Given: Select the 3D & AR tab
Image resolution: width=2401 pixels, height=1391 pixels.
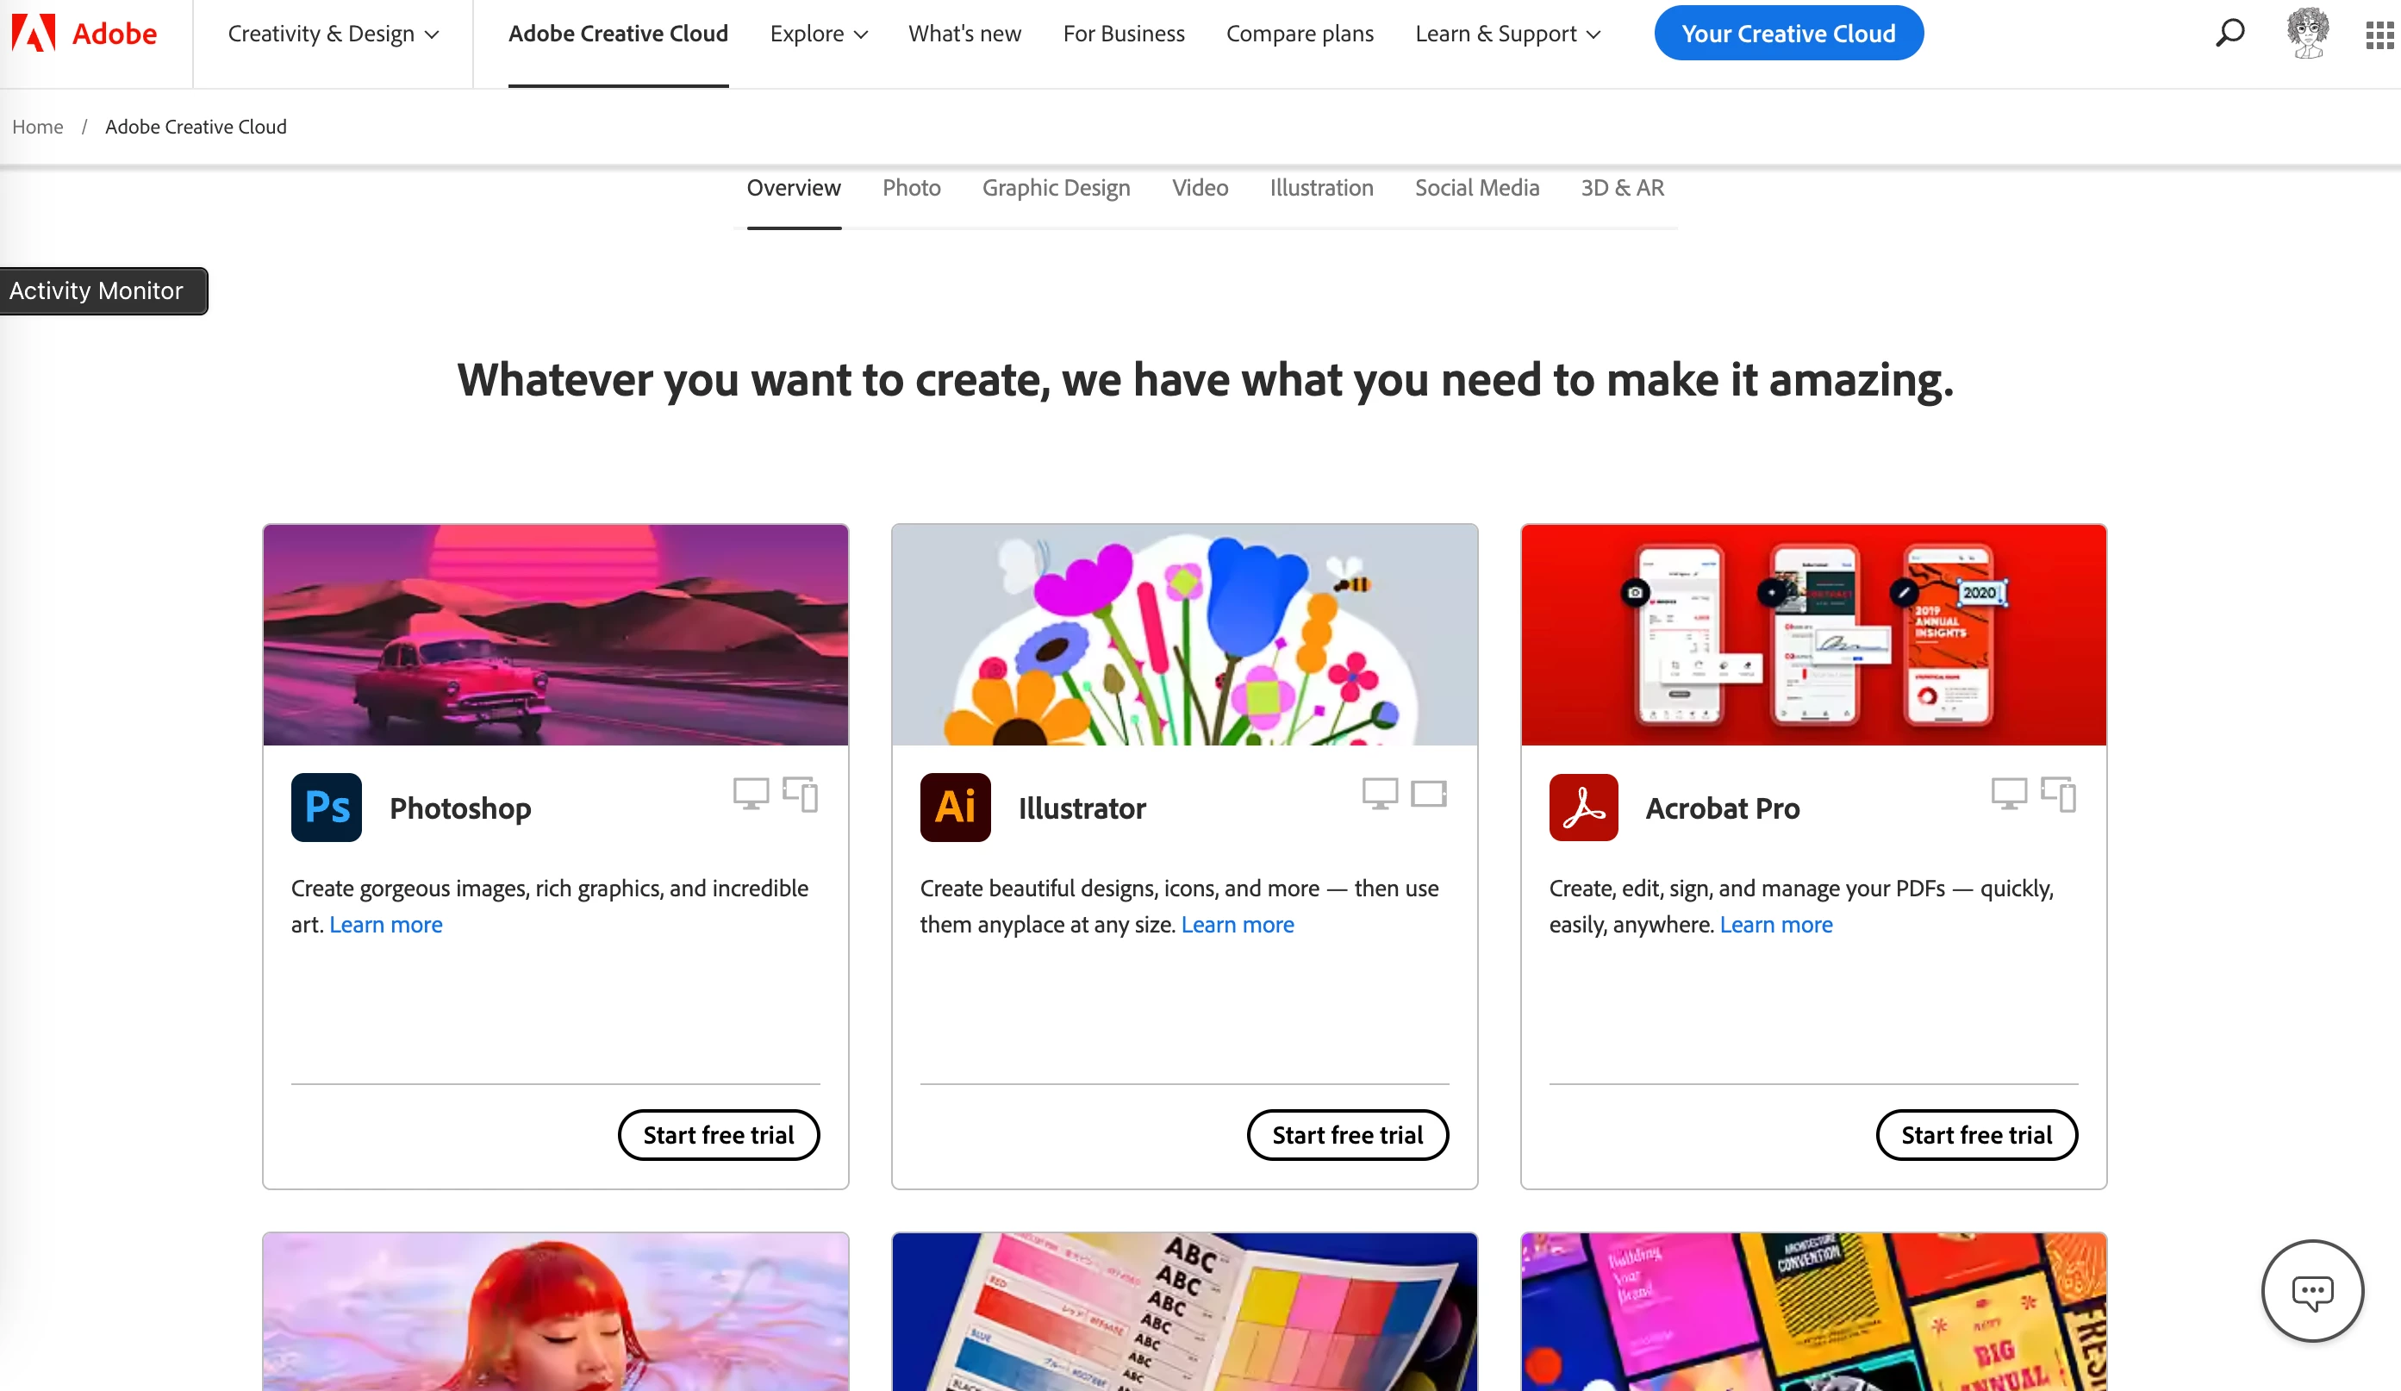Looking at the screenshot, I should pyautogui.click(x=1622, y=188).
